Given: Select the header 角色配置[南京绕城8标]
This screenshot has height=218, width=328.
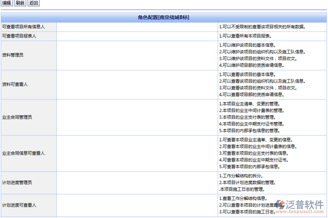Looking at the screenshot, I should (164, 17).
